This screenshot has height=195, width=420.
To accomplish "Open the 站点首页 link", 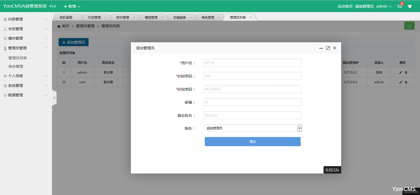I will click(345, 6).
